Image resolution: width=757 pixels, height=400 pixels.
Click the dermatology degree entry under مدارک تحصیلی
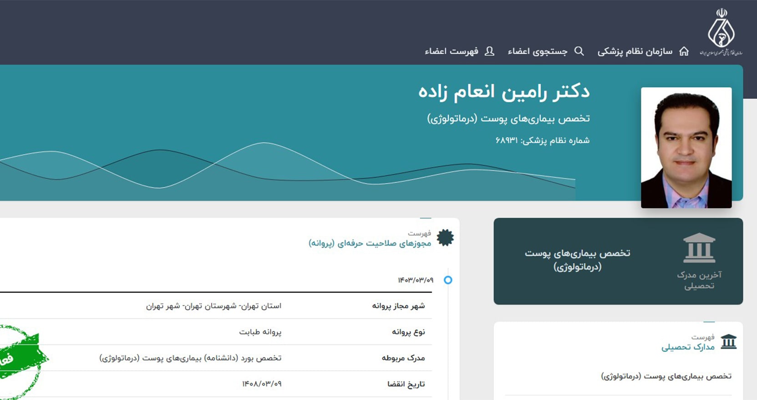pos(666,376)
